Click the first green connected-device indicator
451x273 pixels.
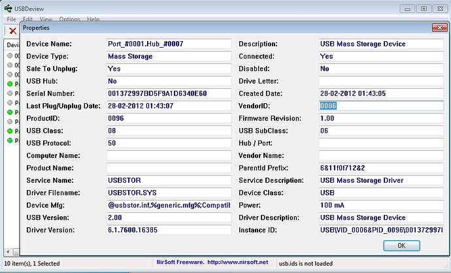pyautogui.click(x=10, y=84)
